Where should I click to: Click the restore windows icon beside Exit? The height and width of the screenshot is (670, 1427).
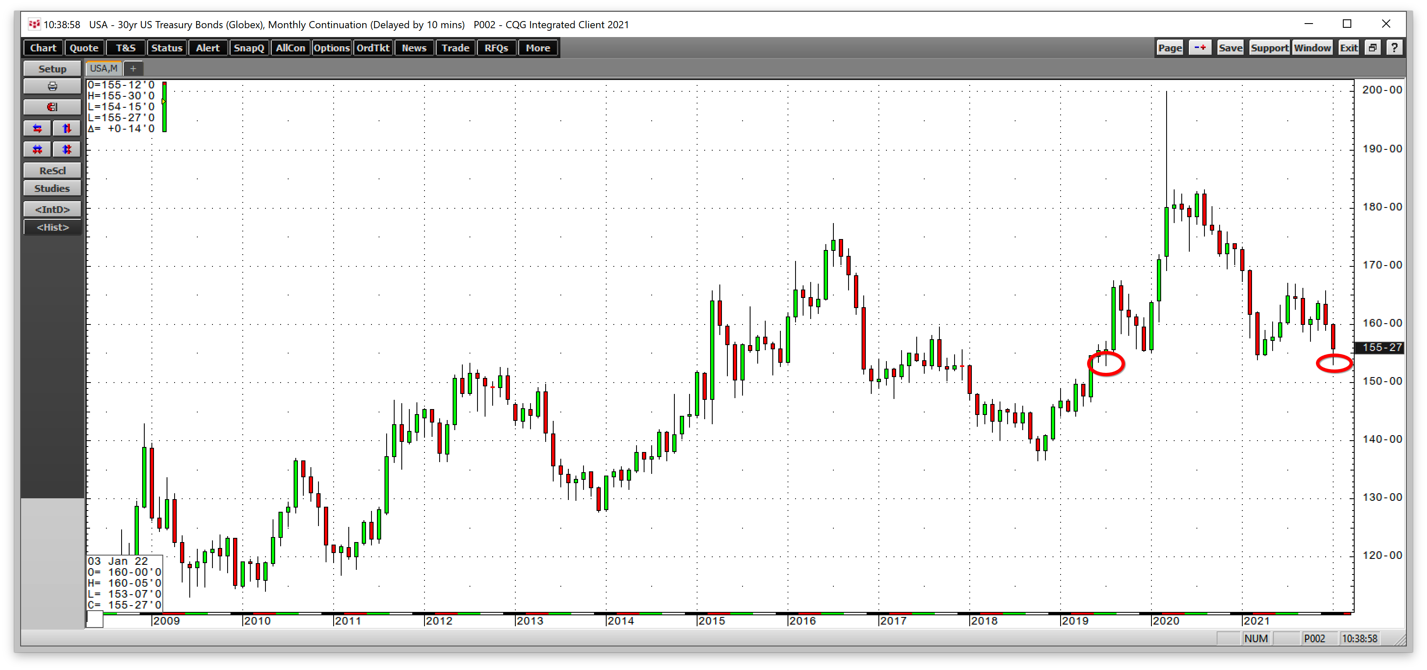point(1372,48)
